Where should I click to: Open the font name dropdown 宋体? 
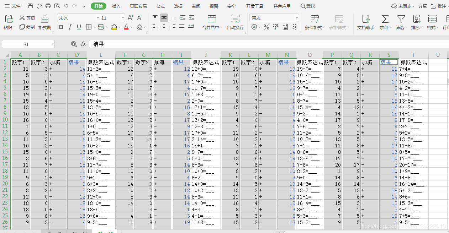coord(98,18)
